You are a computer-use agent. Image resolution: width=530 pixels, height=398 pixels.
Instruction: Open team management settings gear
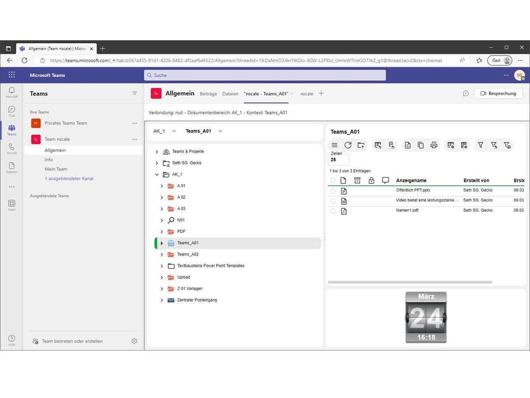click(x=134, y=341)
